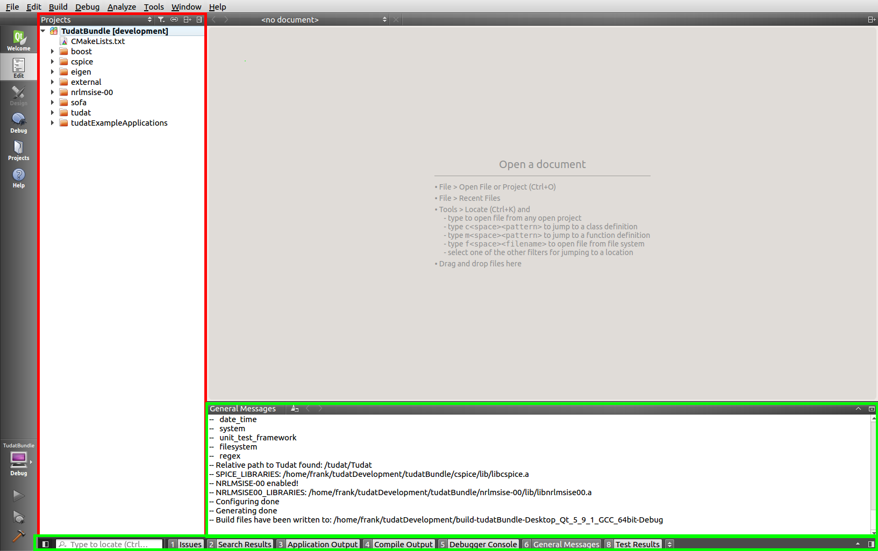Clear General Messages with the broom icon
The image size is (878, 551).
click(295, 409)
